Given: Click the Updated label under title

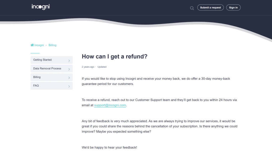Looking at the screenshot, I should point(102,67).
